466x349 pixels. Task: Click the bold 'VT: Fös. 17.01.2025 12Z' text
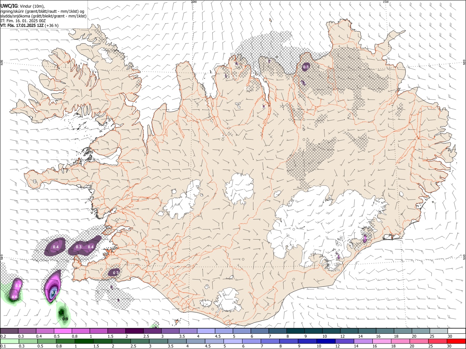(22, 25)
